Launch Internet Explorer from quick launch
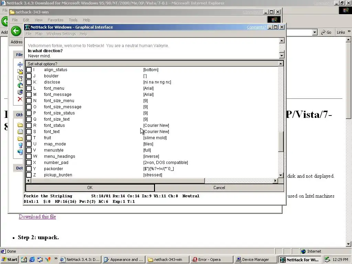The width and height of the screenshot is (352, 264). [32, 260]
